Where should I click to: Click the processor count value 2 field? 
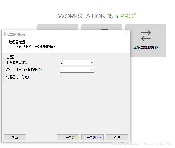[x=77, y=62]
